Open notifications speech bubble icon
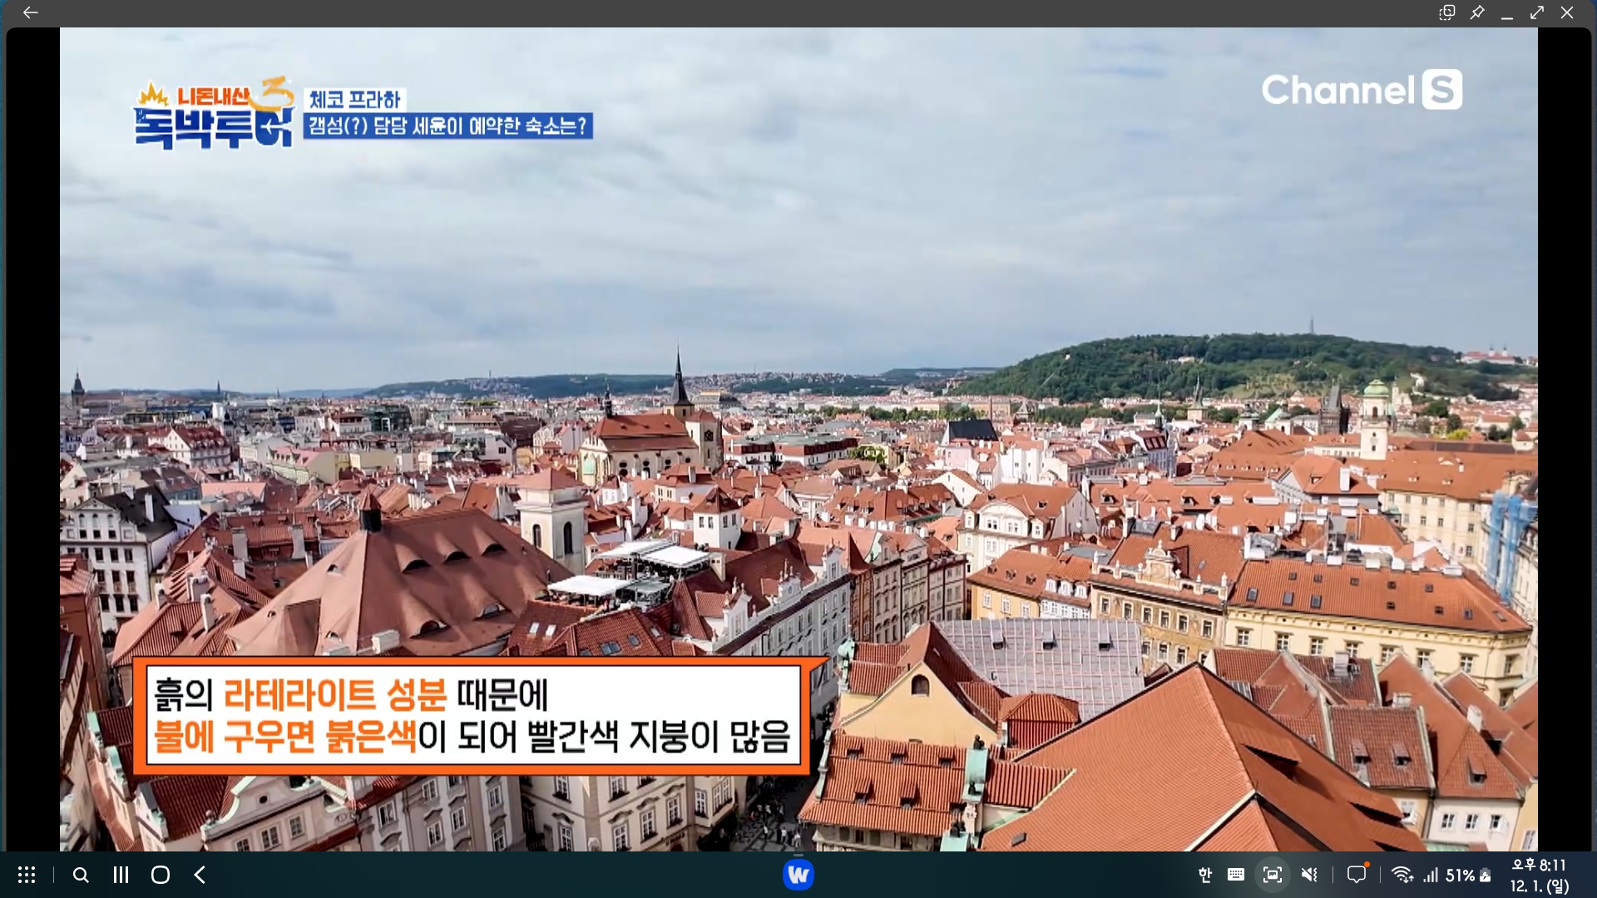1597x898 pixels. [1357, 875]
